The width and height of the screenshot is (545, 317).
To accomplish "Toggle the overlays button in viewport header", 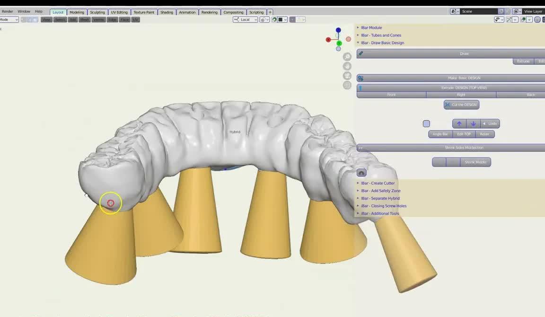I will [x=523, y=20].
